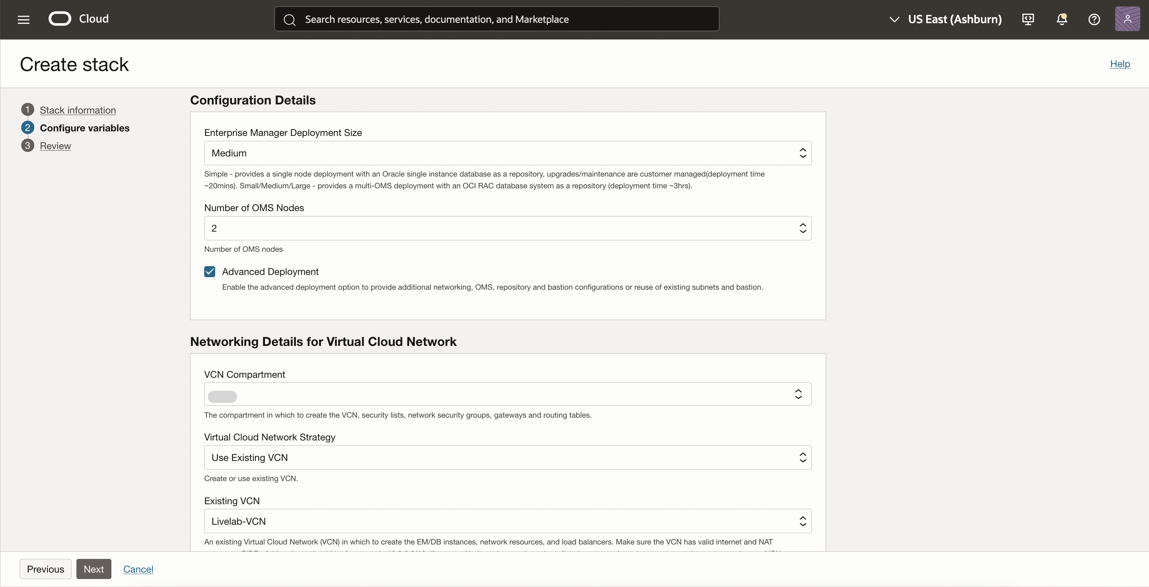Open the Cloud Shell developer tools icon
The image size is (1149, 587).
click(x=1028, y=19)
